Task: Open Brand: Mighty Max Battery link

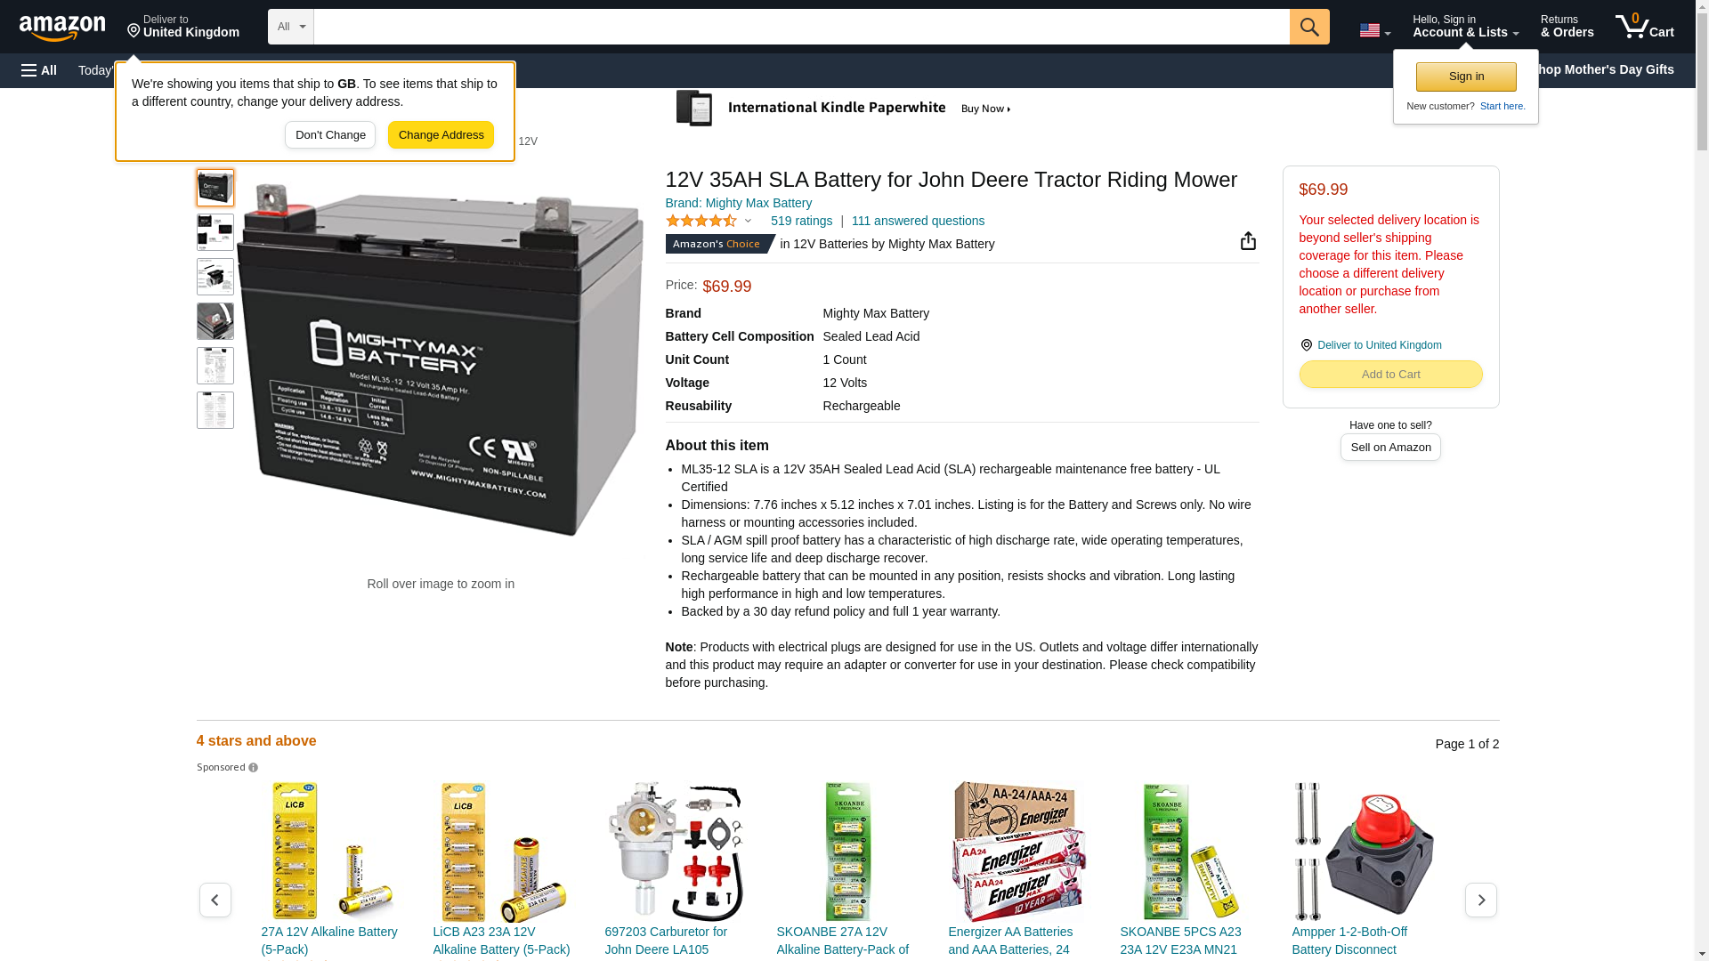Action: pos(738,203)
